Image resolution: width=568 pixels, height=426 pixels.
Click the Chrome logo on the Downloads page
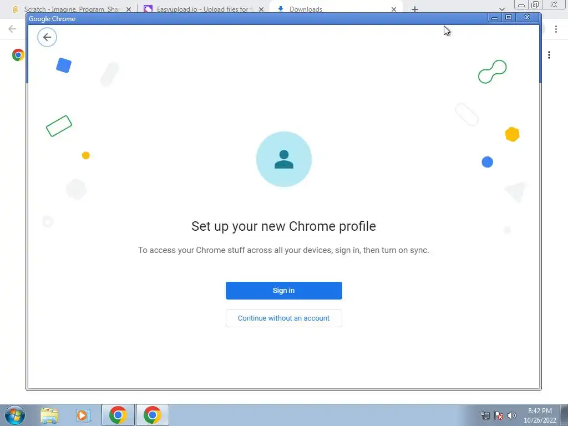pos(18,55)
